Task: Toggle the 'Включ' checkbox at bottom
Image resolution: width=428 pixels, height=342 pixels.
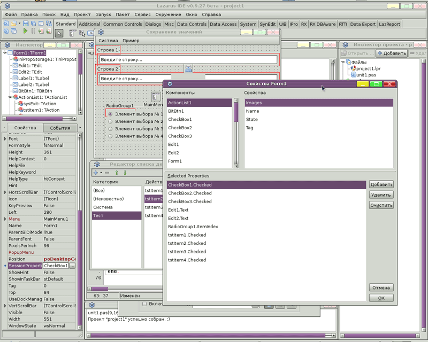Action: pyautogui.click(x=144, y=304)
